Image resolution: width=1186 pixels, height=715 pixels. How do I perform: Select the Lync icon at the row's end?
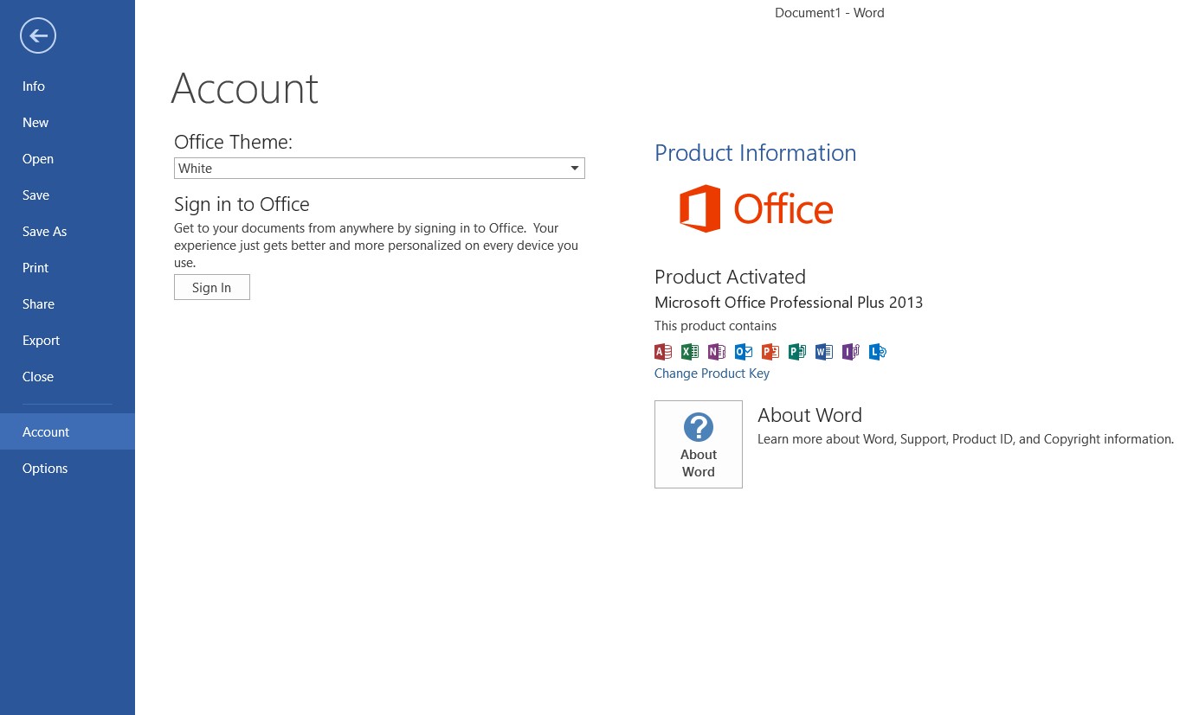[x=877, y=352]
